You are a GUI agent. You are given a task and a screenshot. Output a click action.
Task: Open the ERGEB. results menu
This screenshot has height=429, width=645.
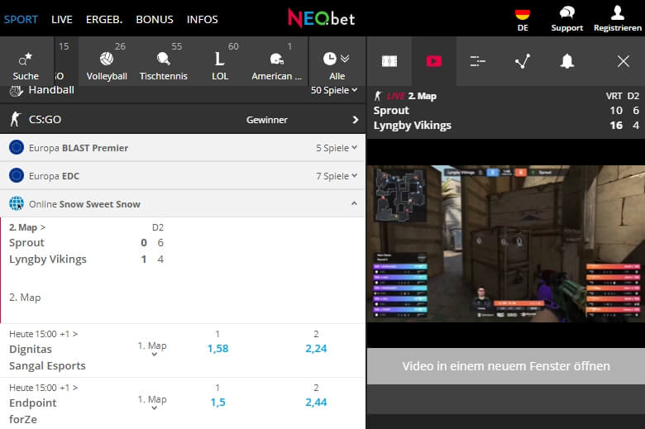pyautogui.click(x=104, y=19)
